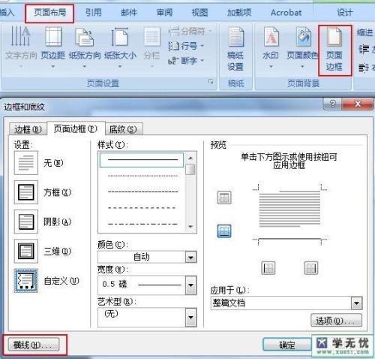Image resolution: width=375 pixels, height=359 pixels.
Task: Click the style list scroll down arrow
Action: [190, 227]
